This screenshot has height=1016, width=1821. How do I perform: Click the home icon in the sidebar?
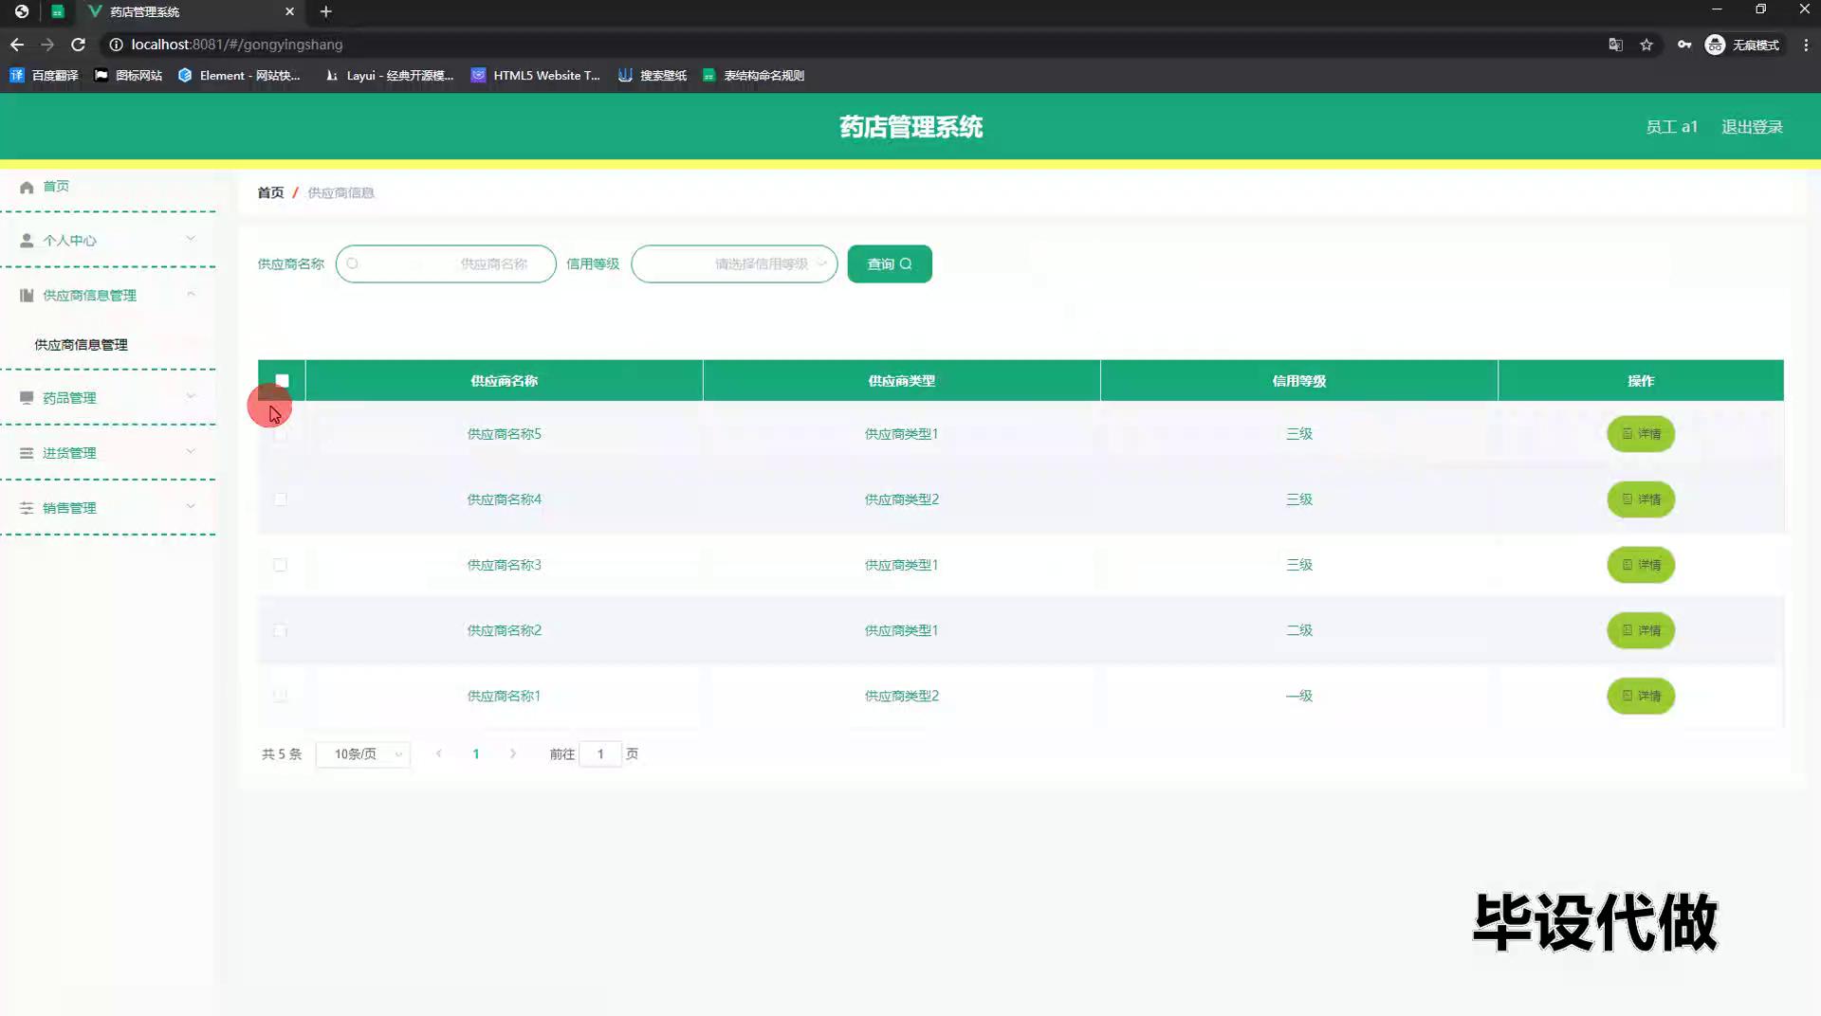click(x=27, y=187)
